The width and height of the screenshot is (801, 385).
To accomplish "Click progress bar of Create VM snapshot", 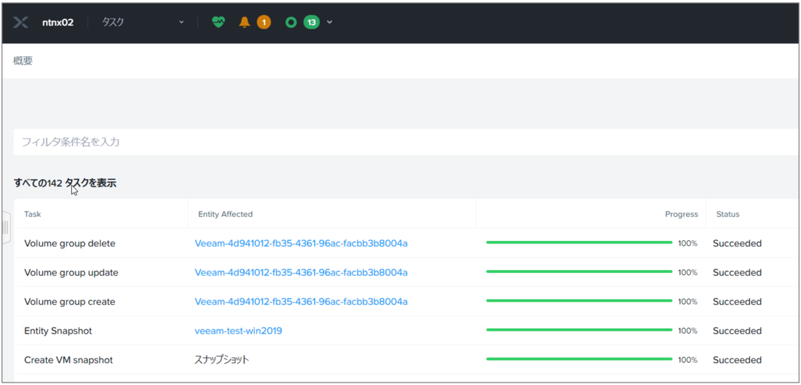I will pyautogui.click(x=579, y=359).
